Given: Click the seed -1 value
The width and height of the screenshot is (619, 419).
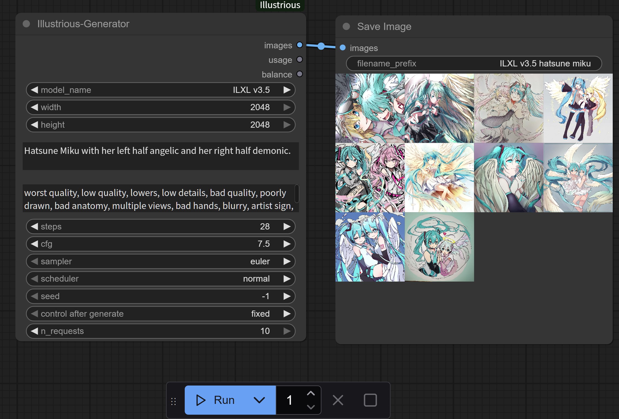Looking at the screenshot, I should pyautogui.click(x=266, y=296).
